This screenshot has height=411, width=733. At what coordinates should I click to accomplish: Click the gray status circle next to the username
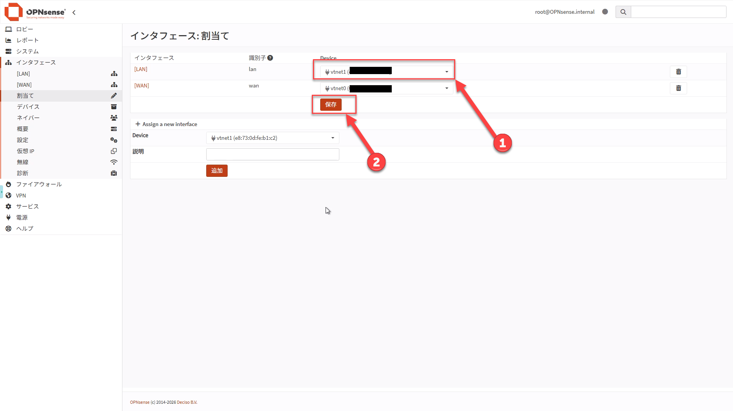[x=605, y=12]
